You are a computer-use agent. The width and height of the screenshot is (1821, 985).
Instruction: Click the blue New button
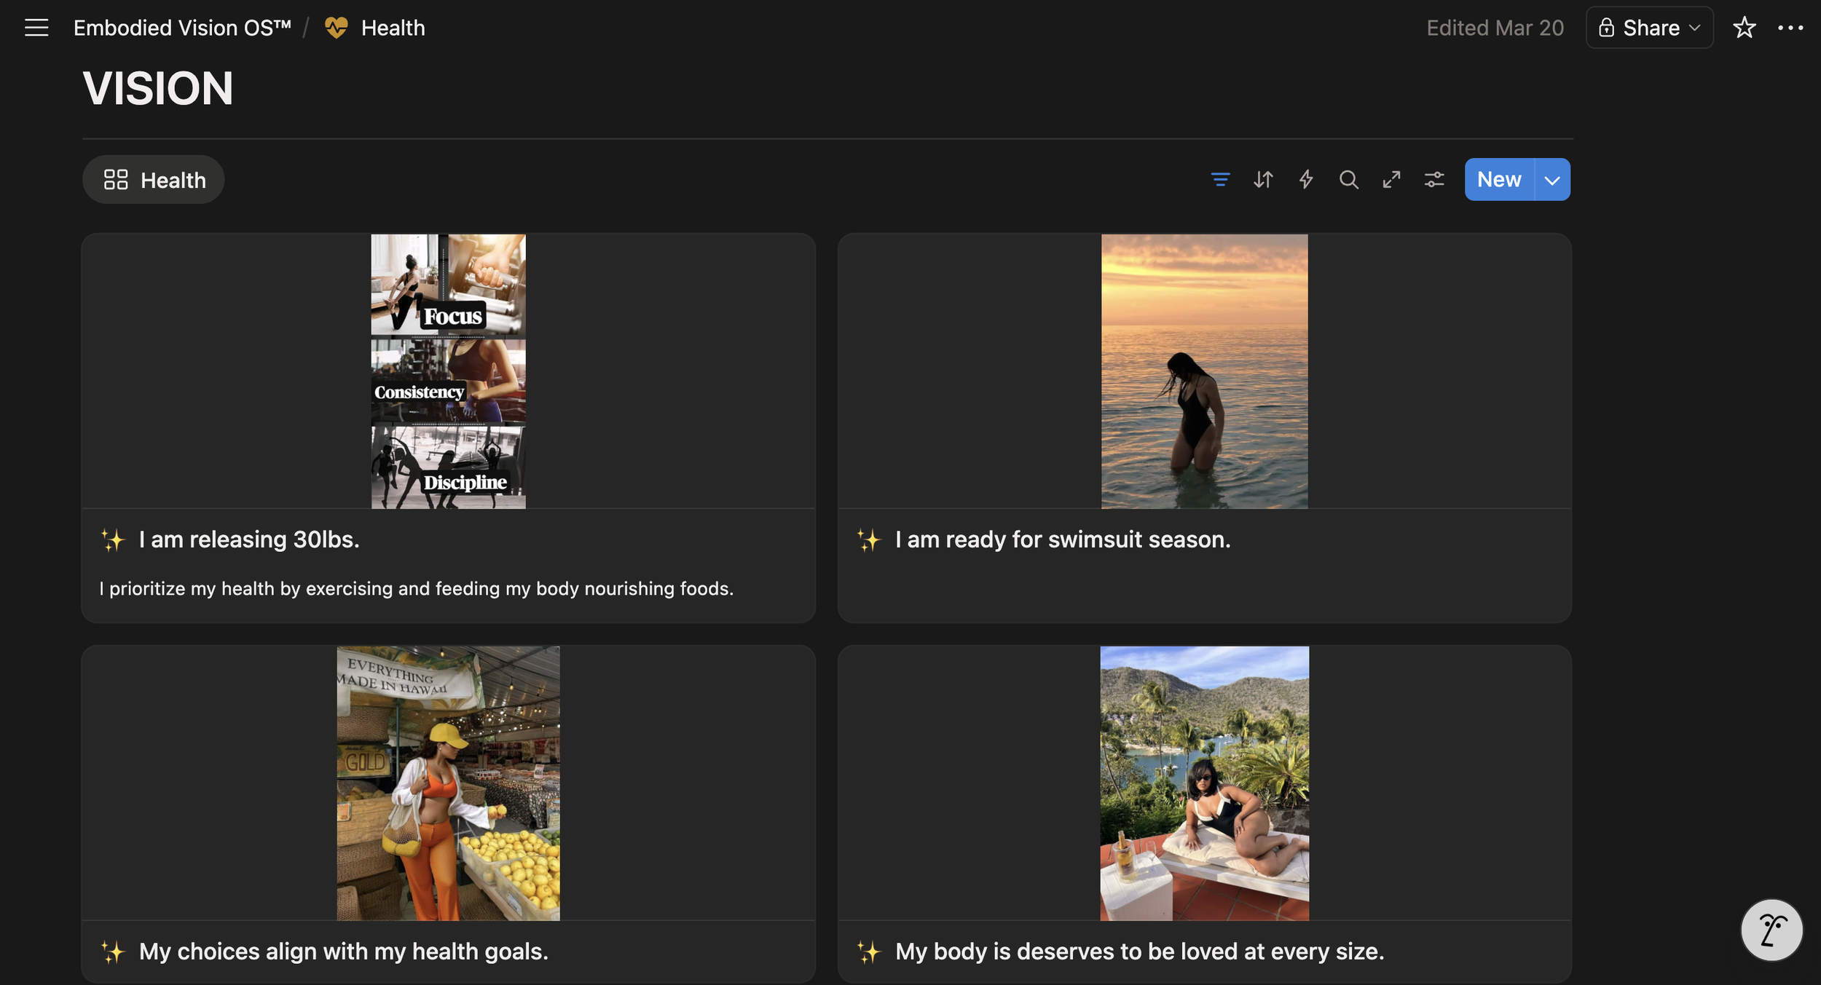1499,180
